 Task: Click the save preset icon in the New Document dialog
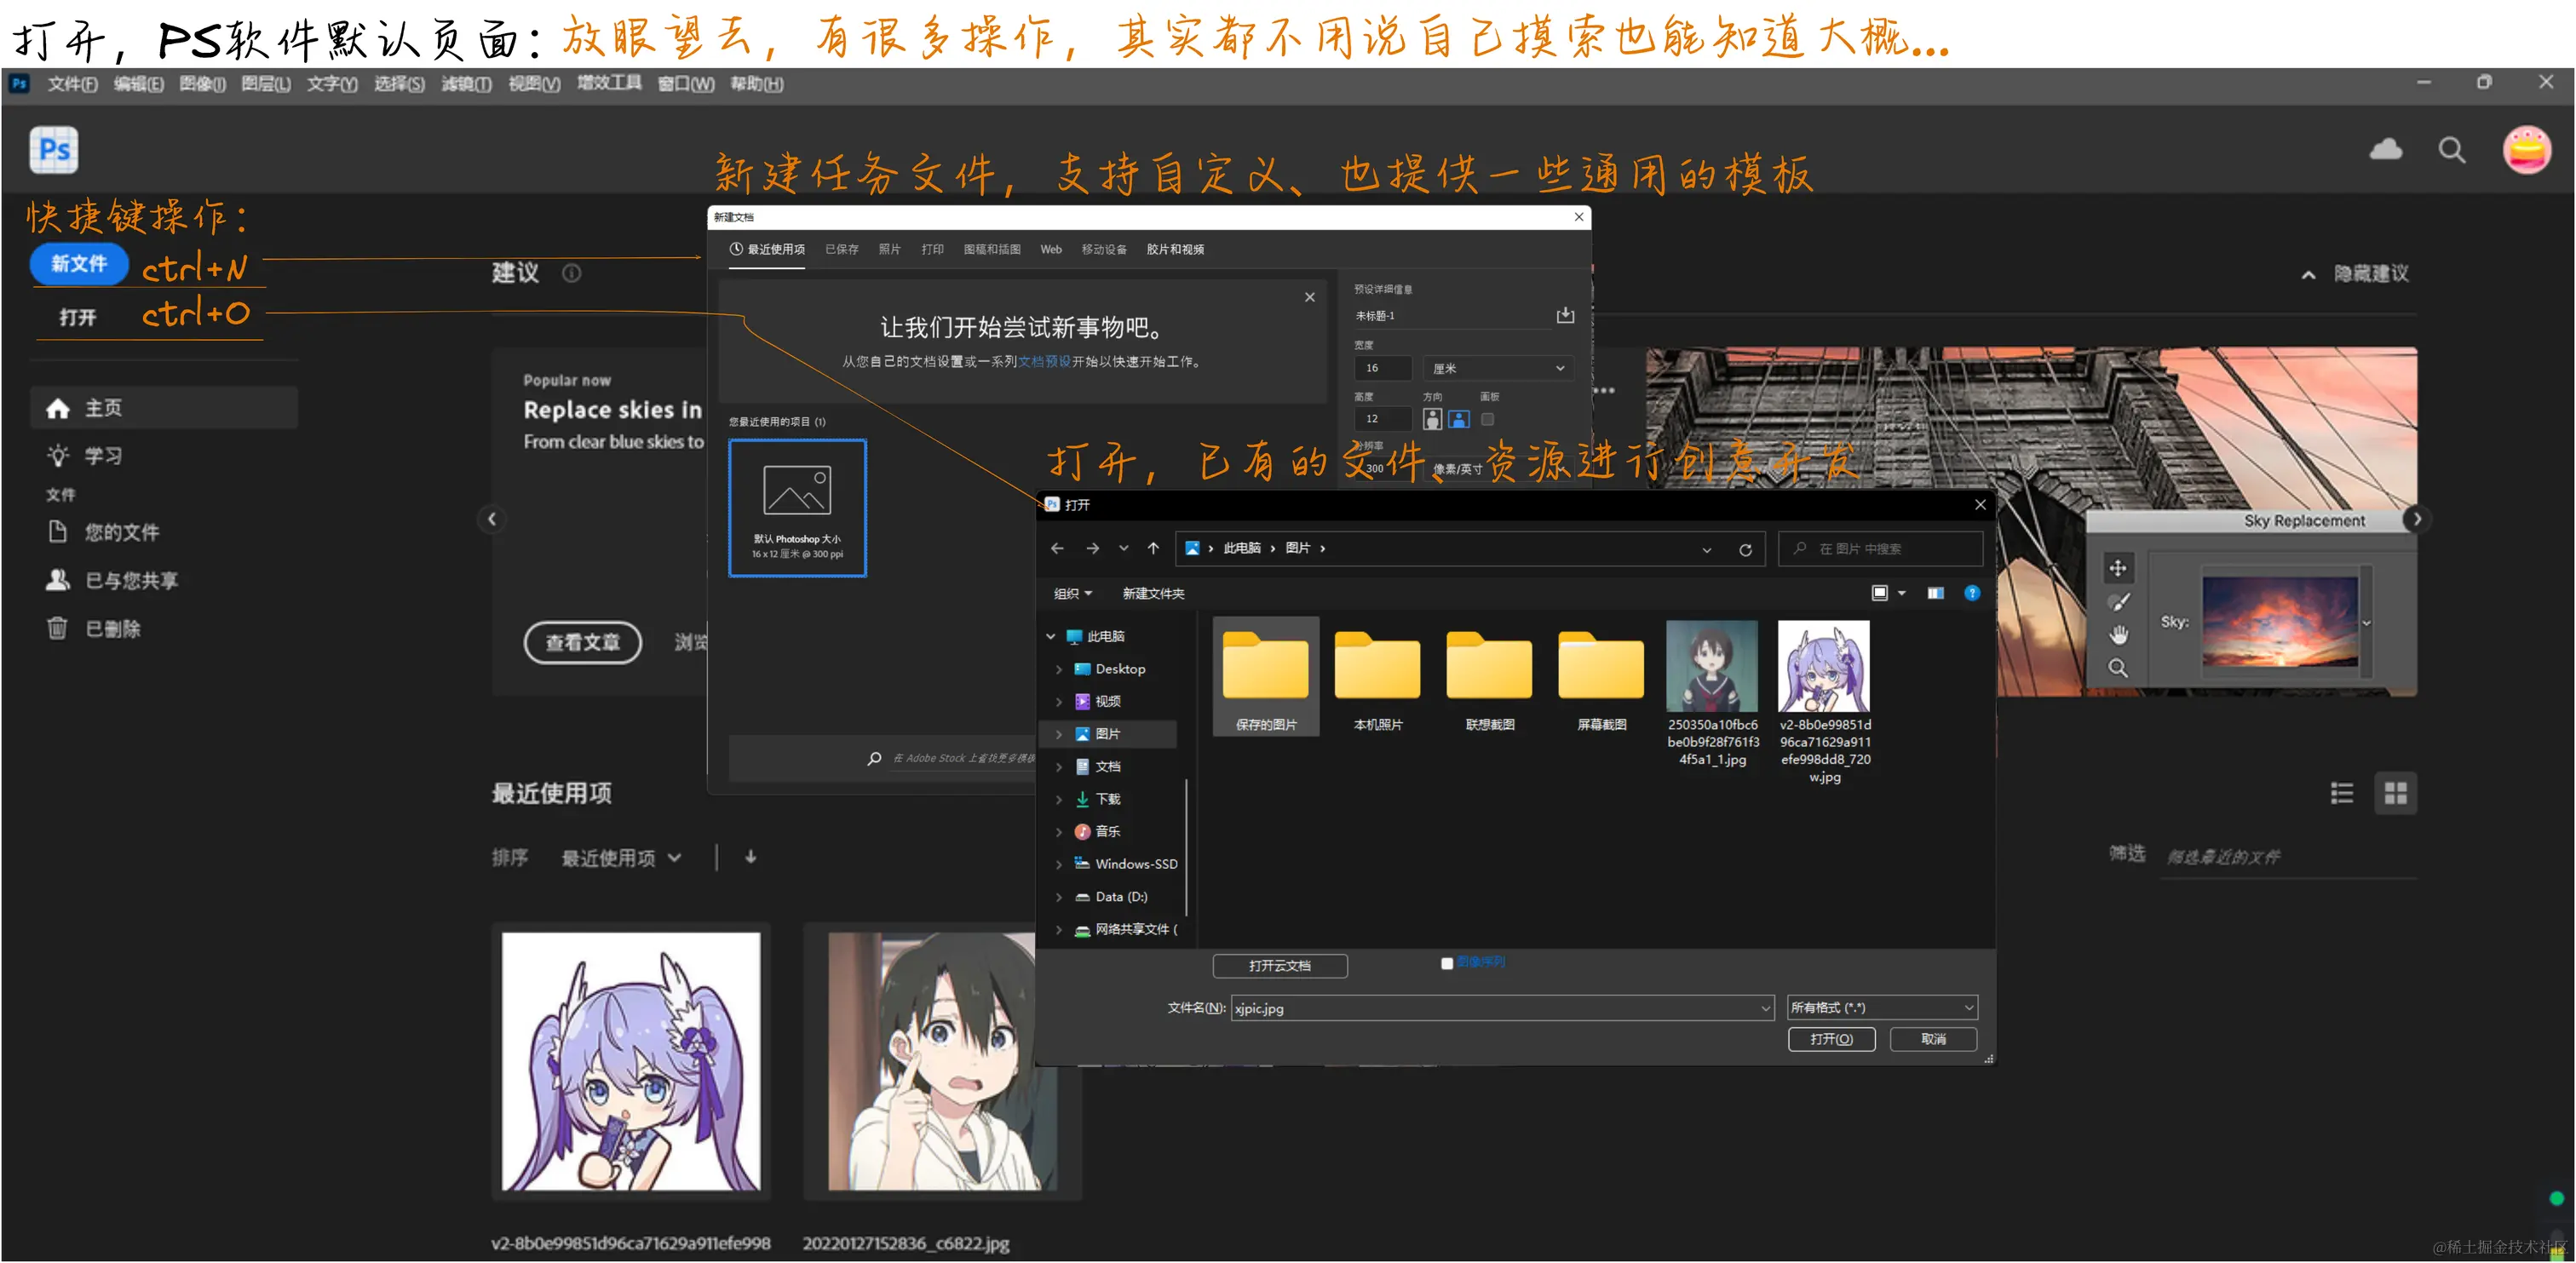click(1566, 314)
